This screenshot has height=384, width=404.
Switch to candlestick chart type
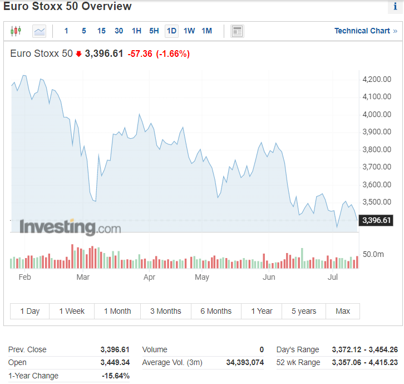coord(16,31)
